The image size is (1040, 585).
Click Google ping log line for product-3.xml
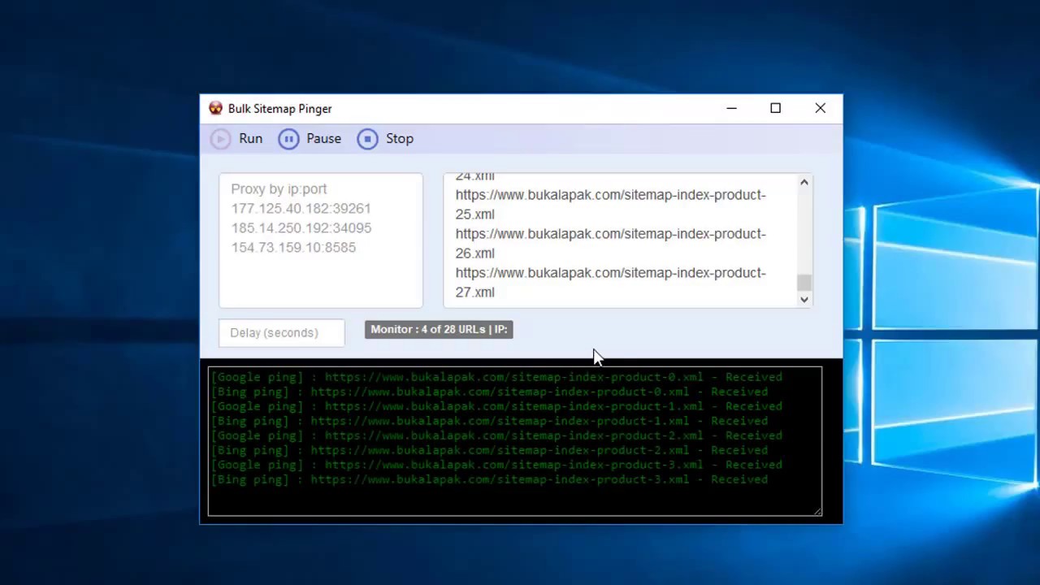(x=496, y=465)
